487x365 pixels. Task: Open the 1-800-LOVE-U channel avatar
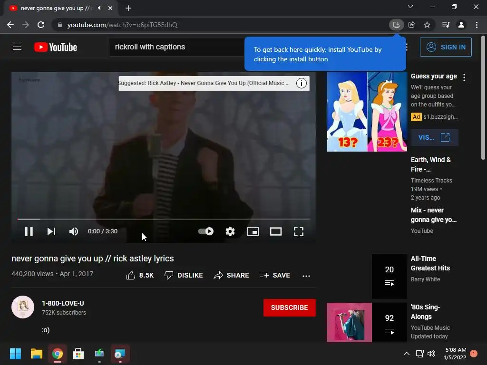pos(23,307)
